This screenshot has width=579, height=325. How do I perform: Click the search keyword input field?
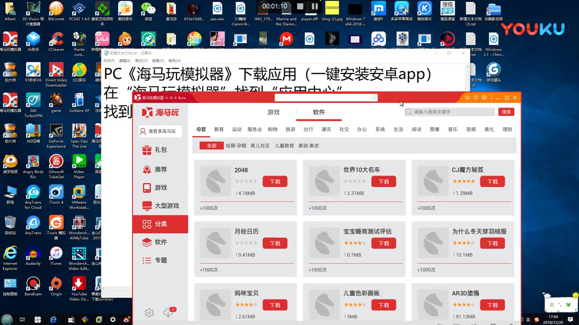tap(448, 112)
